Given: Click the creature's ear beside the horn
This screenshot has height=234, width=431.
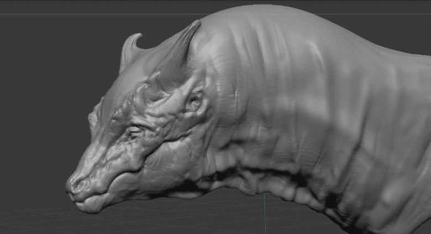Looking at the screenshot, I should click(x=196, y=102).
